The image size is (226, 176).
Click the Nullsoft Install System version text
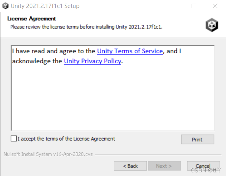48,154
